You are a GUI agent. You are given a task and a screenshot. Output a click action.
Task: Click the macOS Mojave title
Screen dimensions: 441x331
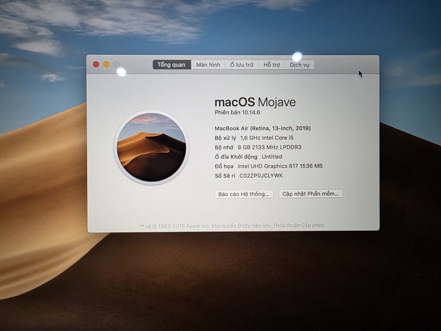(255, 102)
